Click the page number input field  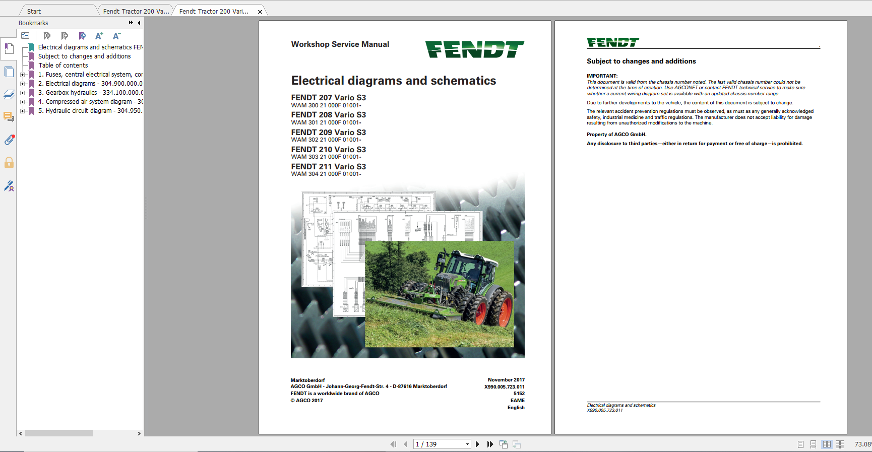click(x=439, y=444)
